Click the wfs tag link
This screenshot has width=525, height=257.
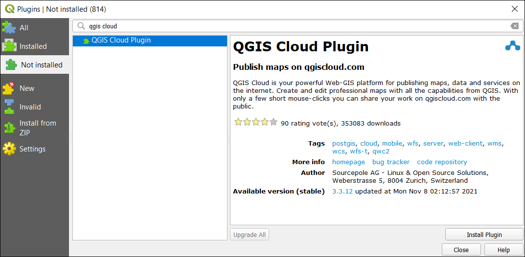[412, 143]
